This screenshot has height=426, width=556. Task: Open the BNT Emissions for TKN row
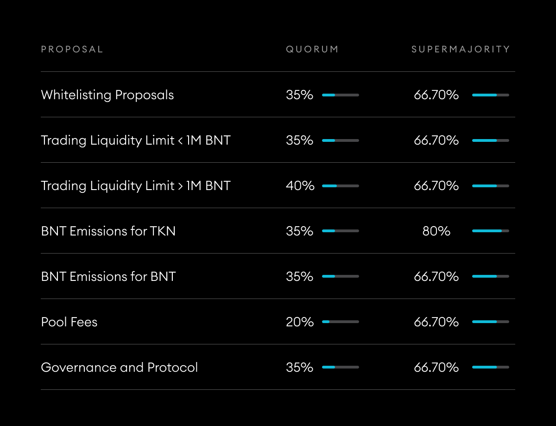tap(108, 231)
